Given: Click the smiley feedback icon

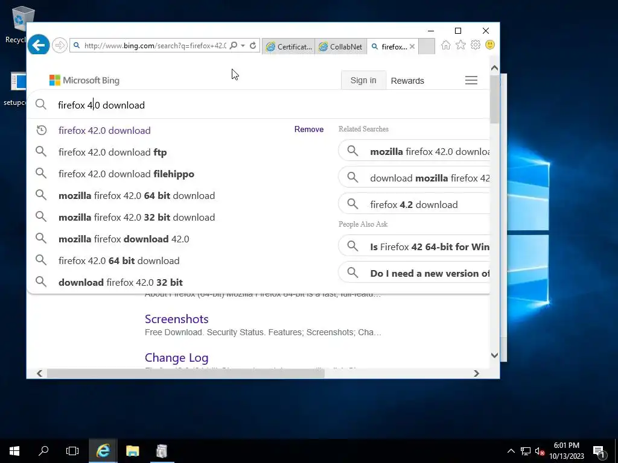Looking at the screenshot, I should pyautogui.click(x=490, y=45).
